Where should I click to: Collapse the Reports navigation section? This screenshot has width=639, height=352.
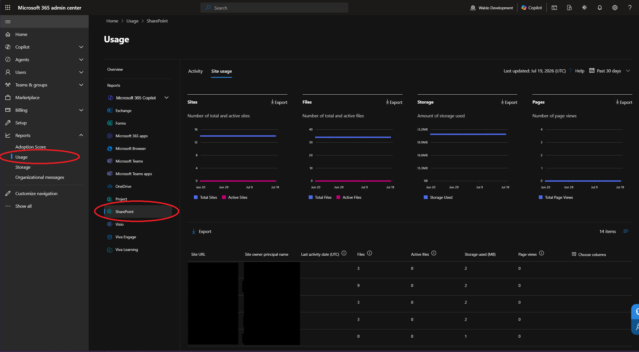81,135
